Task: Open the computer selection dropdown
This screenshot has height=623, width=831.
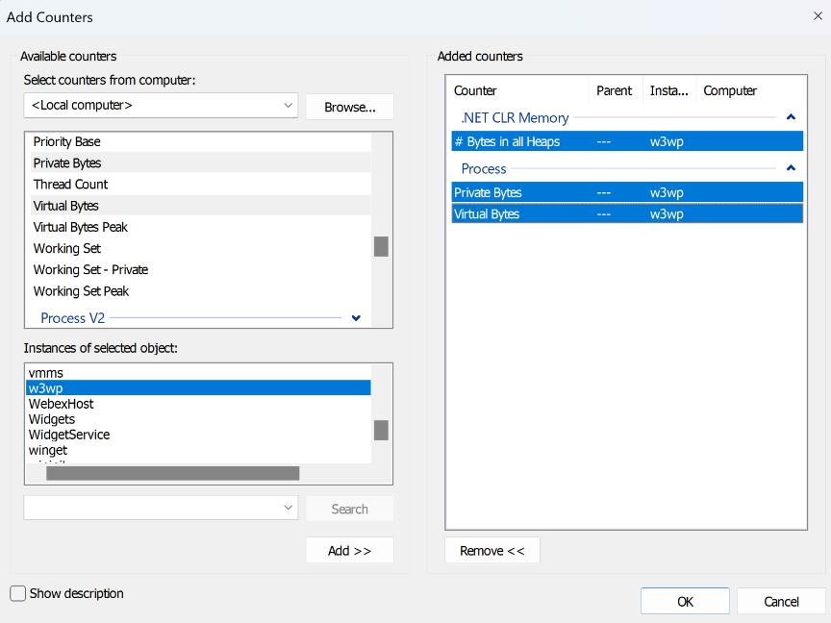Action: click(160, 106)
